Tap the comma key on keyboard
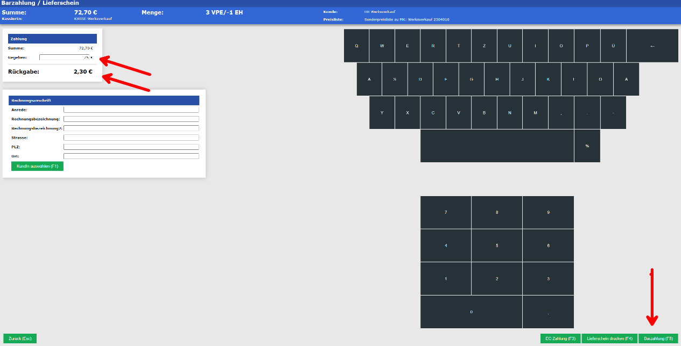The image size is (681, 346). 561,113
